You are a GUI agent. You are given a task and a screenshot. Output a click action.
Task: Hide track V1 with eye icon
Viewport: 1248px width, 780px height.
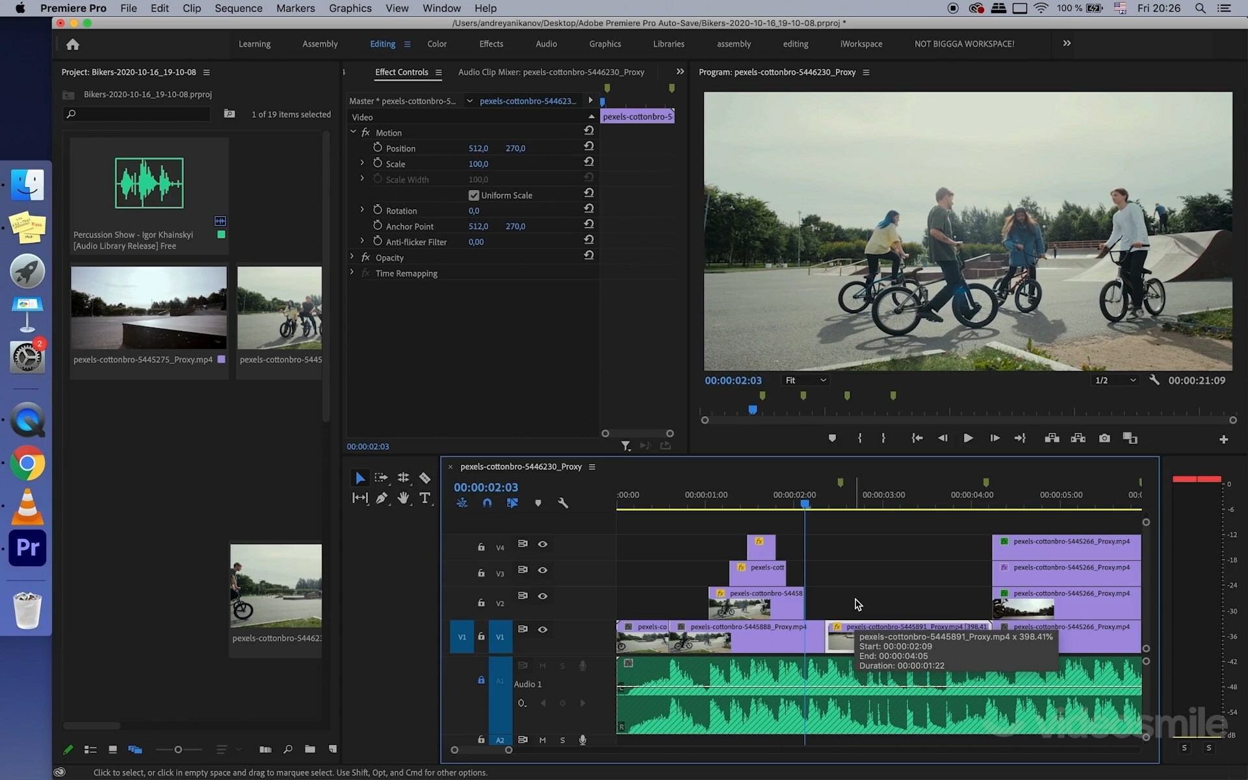543,629
